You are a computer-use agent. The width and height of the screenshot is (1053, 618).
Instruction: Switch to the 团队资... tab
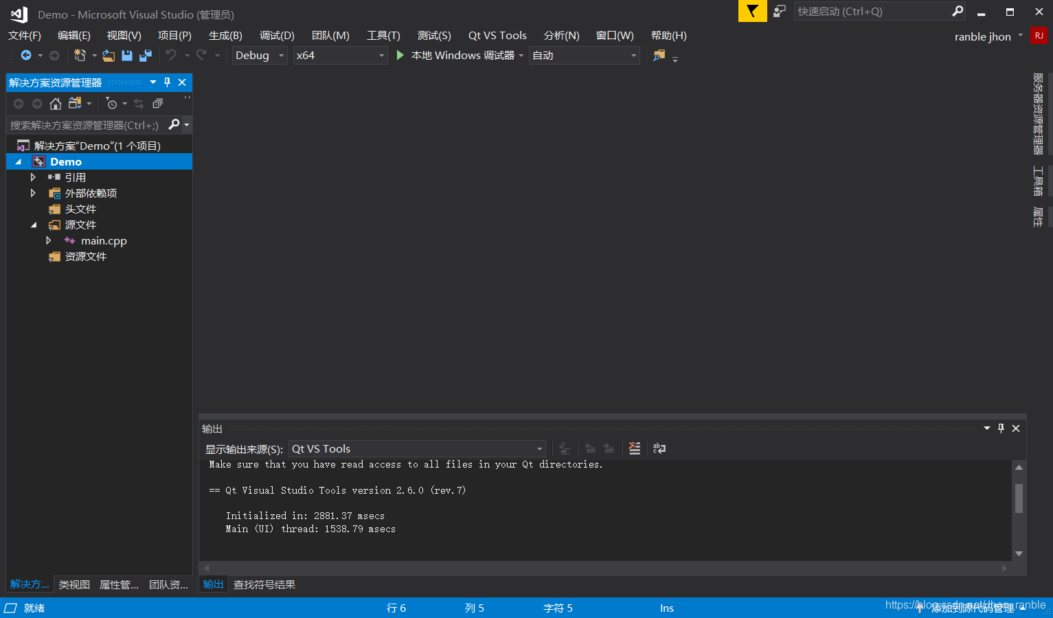168,585
